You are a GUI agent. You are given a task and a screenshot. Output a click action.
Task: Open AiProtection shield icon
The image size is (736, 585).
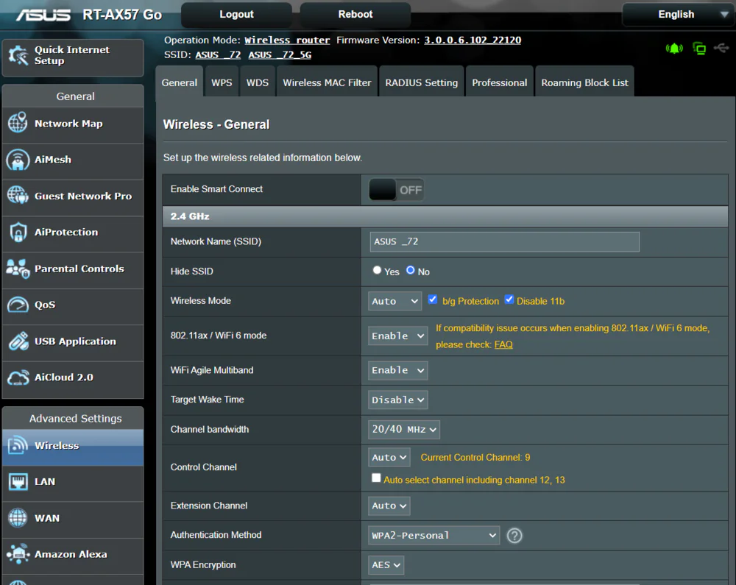click(18, 233)
